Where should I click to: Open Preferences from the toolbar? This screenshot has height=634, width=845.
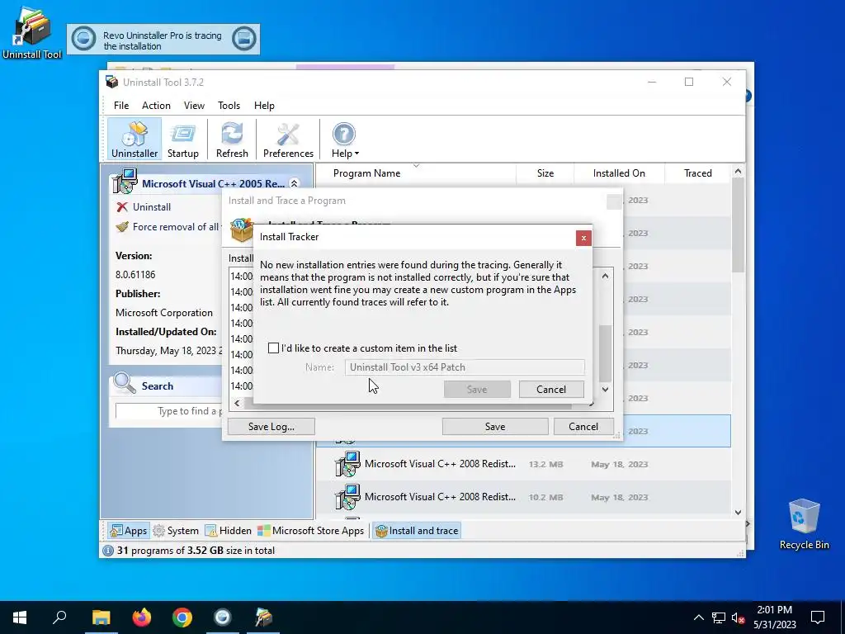(x=288, y=139)
